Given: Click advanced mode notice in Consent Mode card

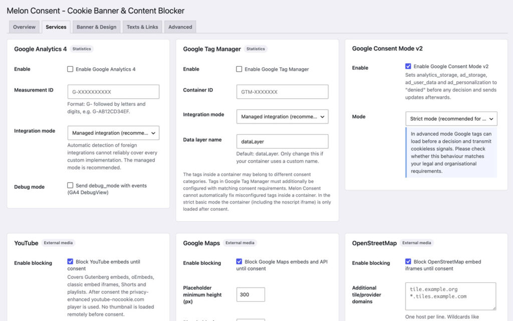Looking at the screenshot, I should coord(451,152).
